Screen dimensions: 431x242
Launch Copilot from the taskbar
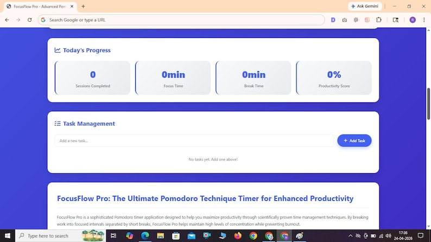pos(130,235)
